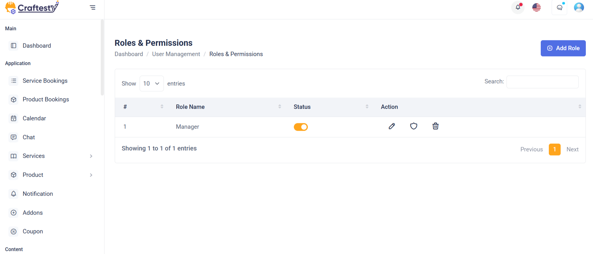Sort by Role Name column arrows
593x254 pixels.
pyautogui.click(x=280, y=107)
